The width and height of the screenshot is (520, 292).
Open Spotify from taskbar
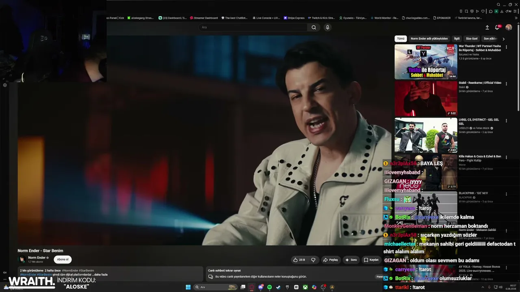(269, 287)
